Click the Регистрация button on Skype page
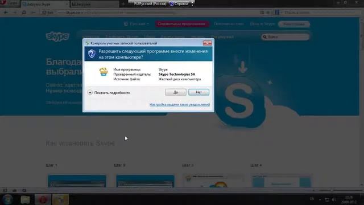 [x=294, y=24]
